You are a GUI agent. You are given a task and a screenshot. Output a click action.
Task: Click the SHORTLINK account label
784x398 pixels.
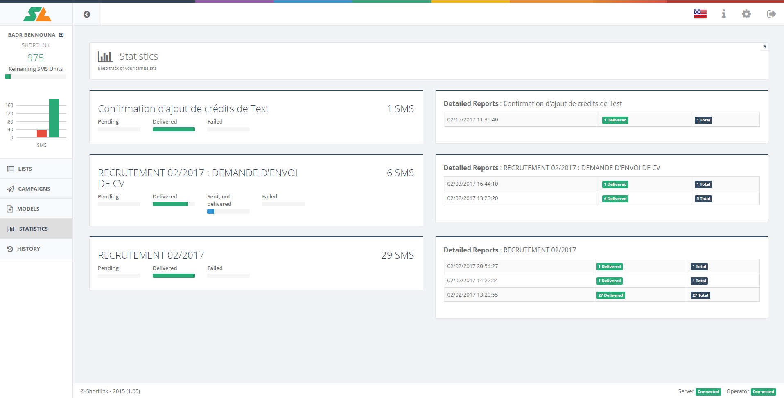tap(36, 45)
